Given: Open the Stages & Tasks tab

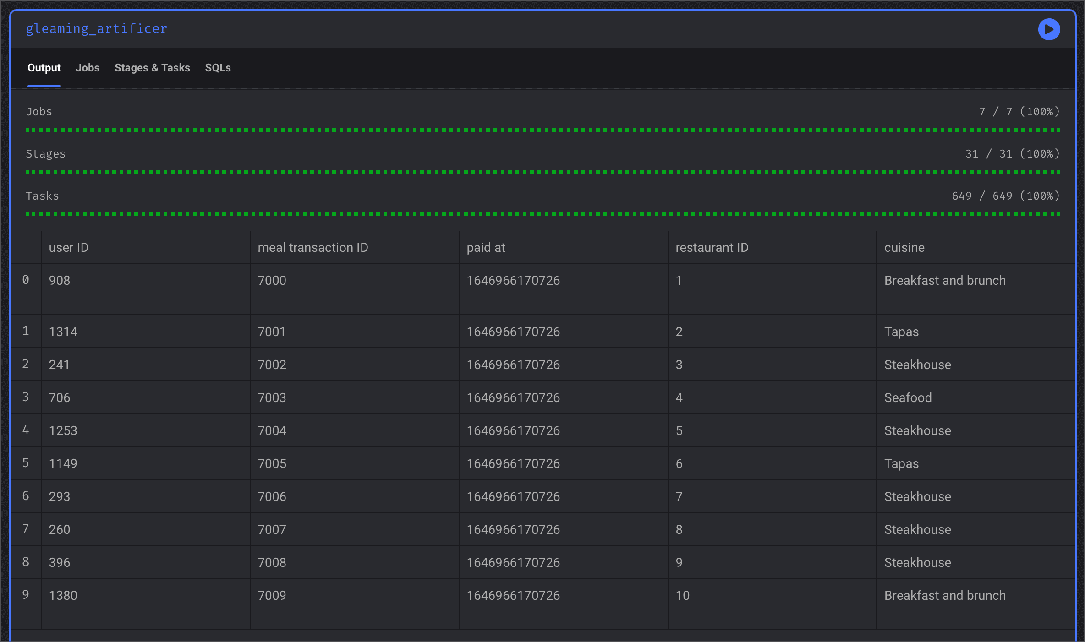Looking at the screenshot, I should click(x=152, y=68).
